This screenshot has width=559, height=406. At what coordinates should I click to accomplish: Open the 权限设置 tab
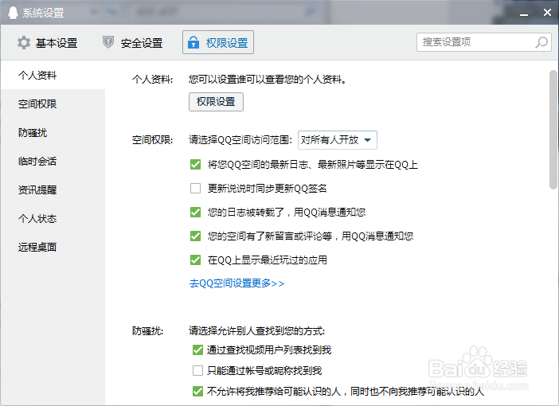218,42
